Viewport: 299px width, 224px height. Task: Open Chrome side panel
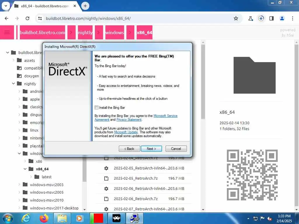pyautogui.click(x=272, y=18)
